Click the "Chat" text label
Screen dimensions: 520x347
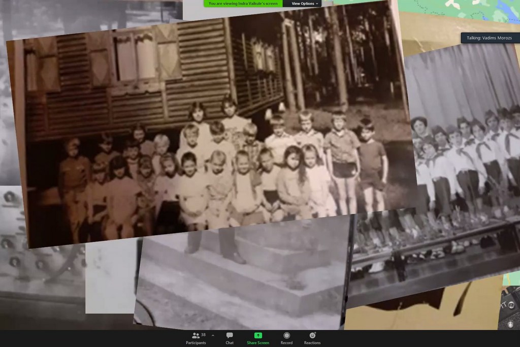click(230, 343)
